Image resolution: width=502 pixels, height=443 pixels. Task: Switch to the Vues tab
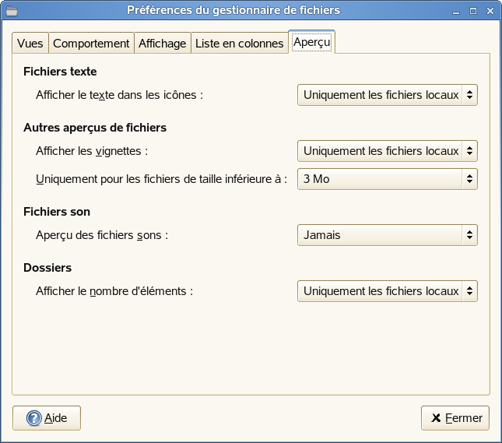(x=30, y=44)
